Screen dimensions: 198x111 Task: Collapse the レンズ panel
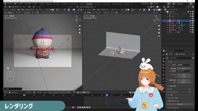(170, 62)
